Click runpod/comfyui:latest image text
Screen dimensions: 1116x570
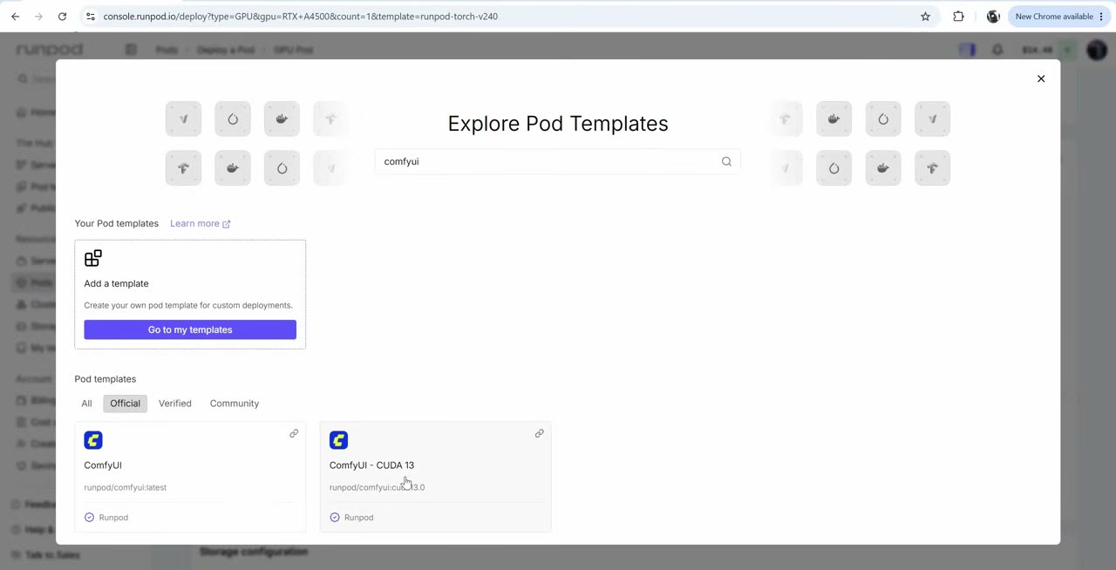[x=125, y=487]
